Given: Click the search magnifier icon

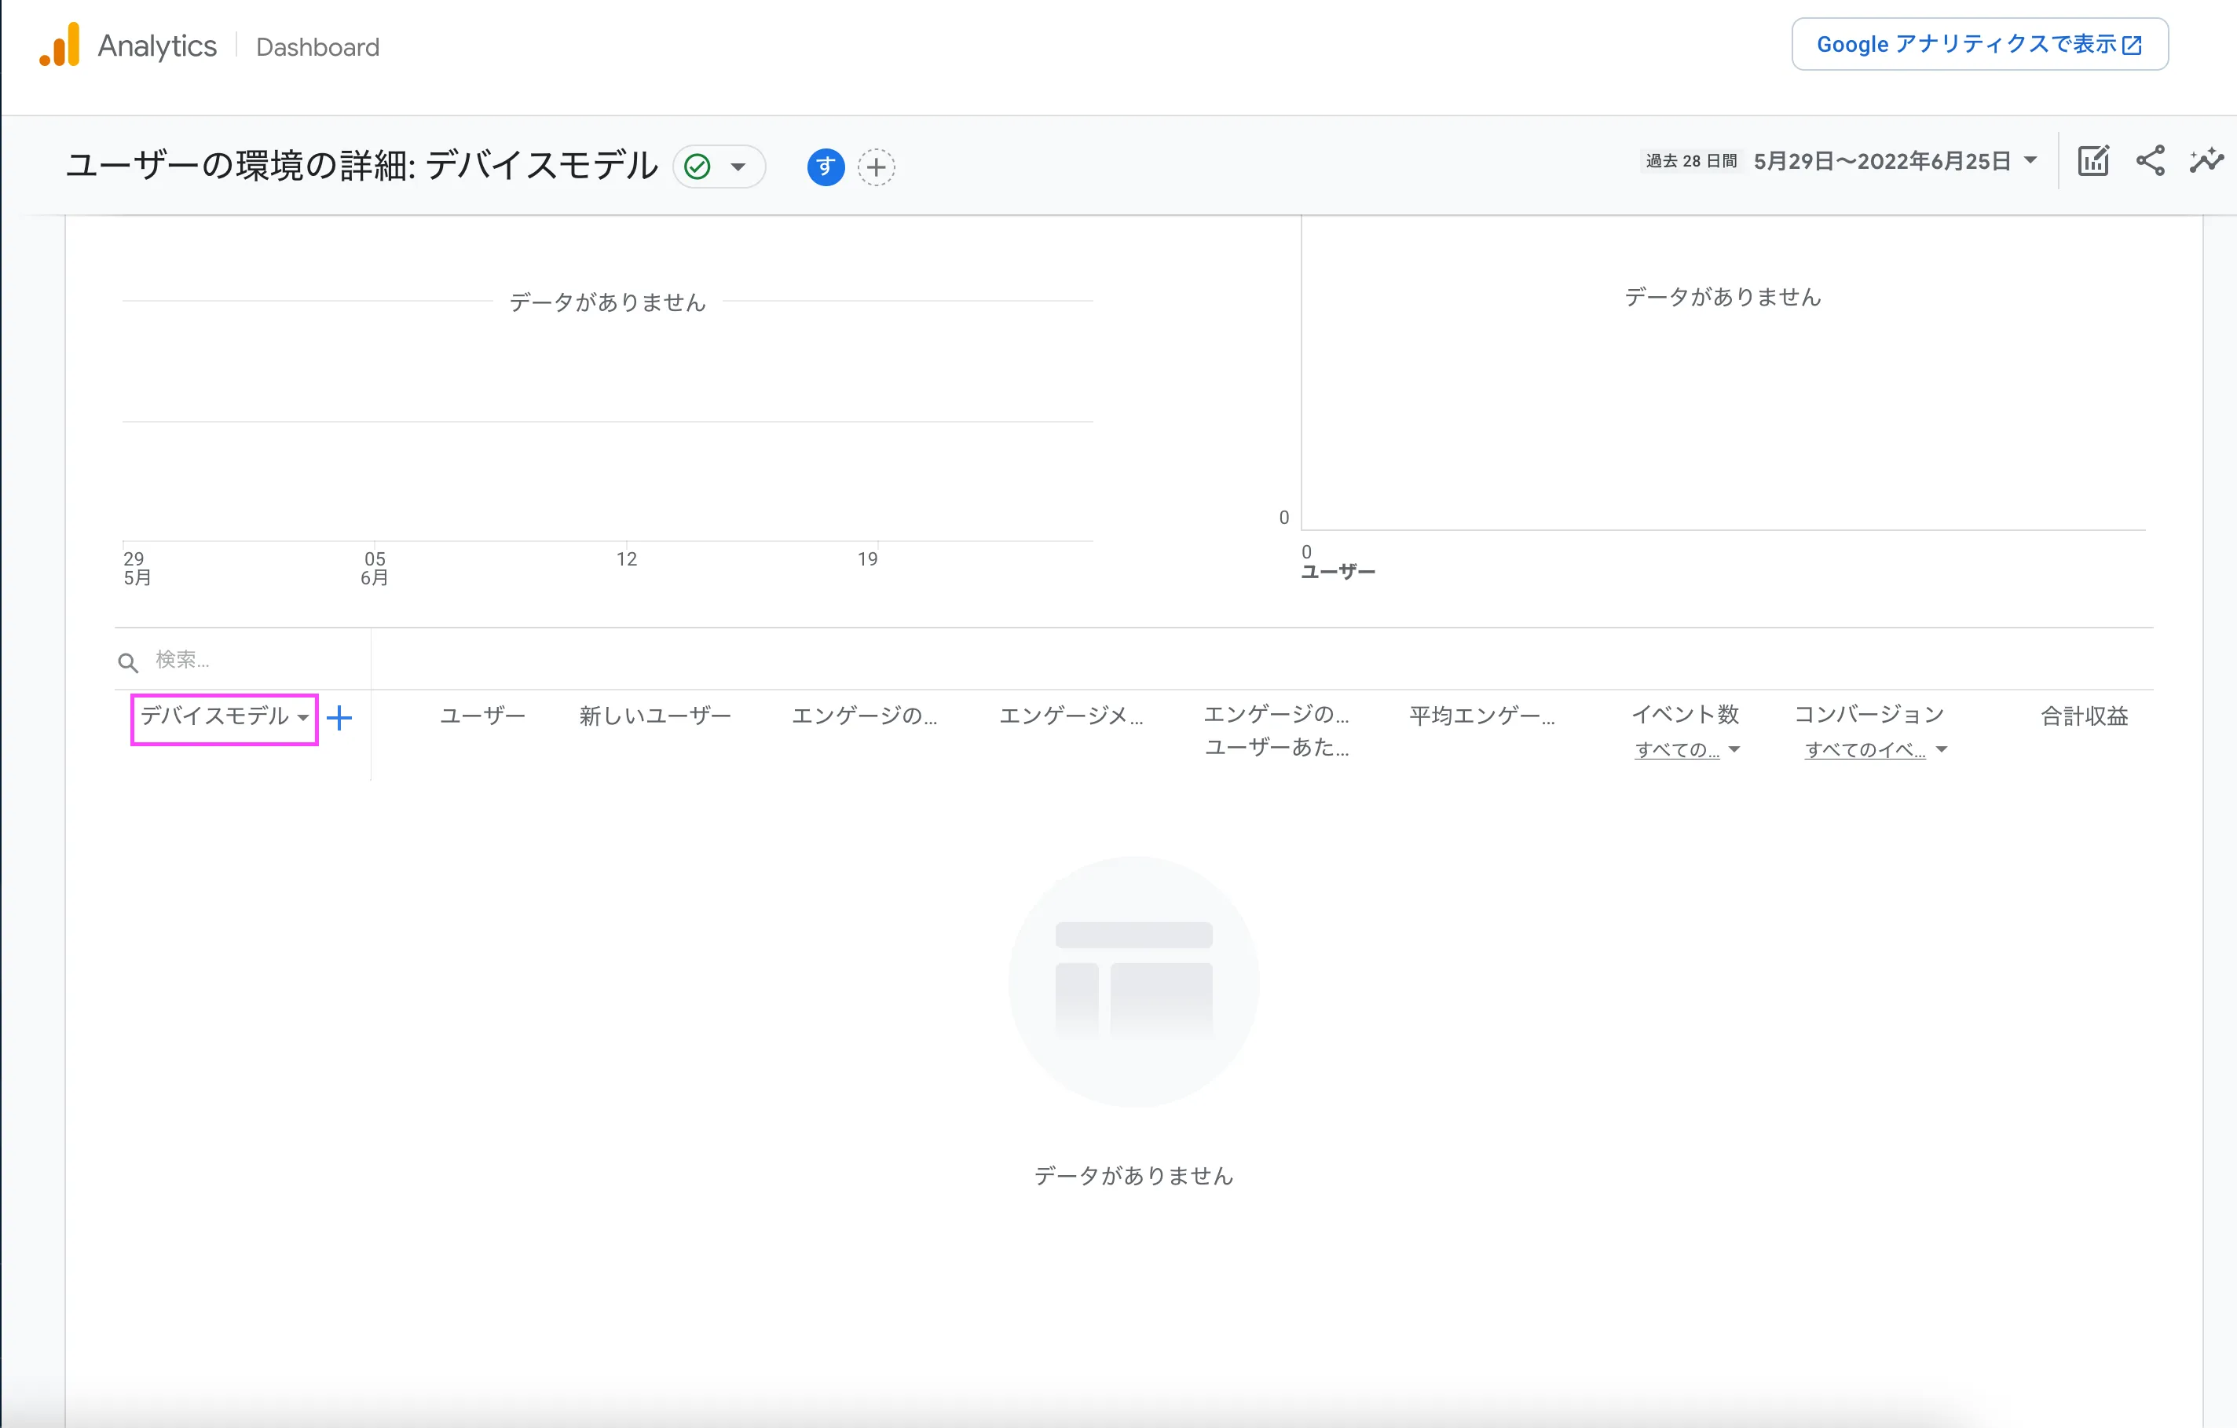Looking at the screenshot, I should point(128,661).
